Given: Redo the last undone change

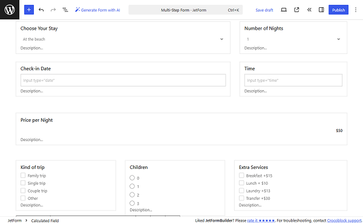Looking at the screenshot, I should (53, 10).
